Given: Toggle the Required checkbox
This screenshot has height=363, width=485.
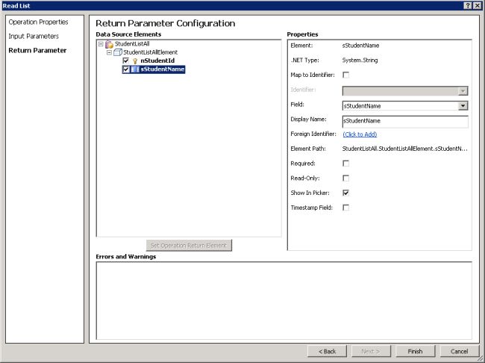Looking at the screenshot, I should coord(345,163).
